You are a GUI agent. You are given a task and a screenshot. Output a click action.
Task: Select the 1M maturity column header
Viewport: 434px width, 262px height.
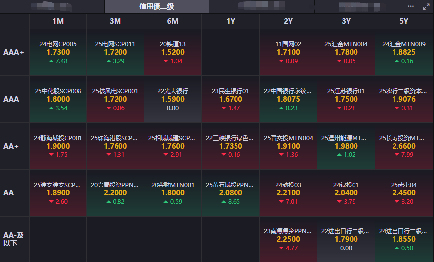coord(58,21)
